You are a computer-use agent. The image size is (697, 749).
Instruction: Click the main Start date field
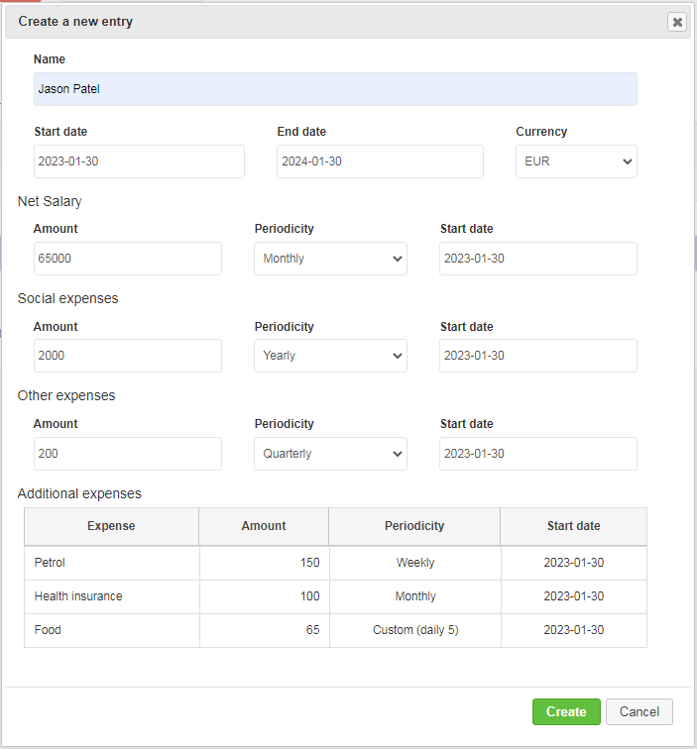139,161
